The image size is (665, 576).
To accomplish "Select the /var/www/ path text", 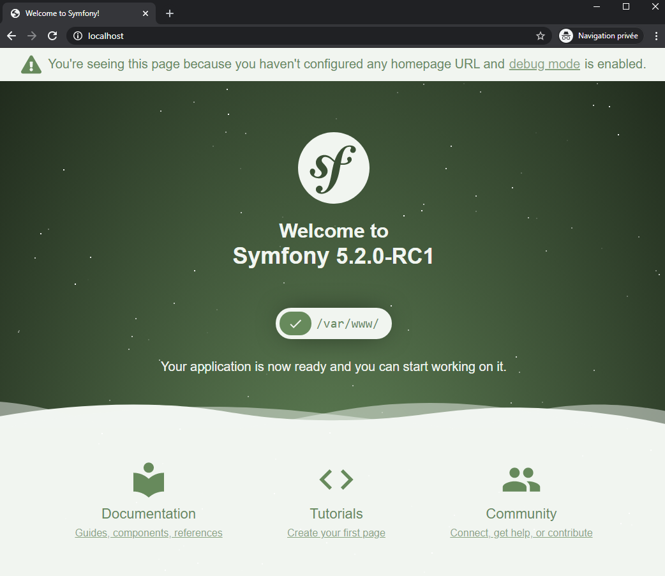I will [348, 324].
